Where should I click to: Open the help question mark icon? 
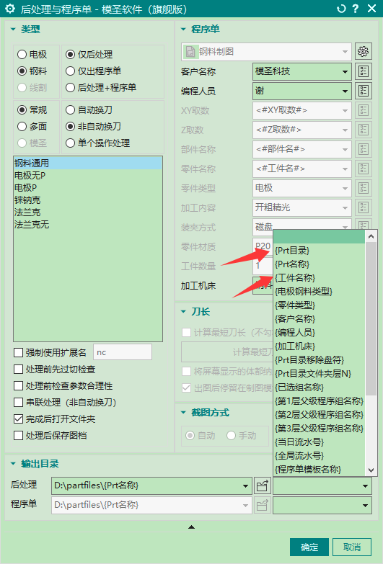[x=356, y=9]
